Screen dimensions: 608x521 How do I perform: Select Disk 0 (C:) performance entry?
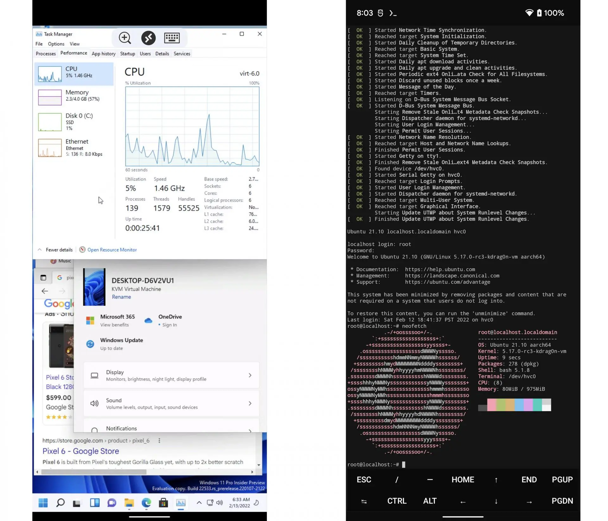click(74, 122)
